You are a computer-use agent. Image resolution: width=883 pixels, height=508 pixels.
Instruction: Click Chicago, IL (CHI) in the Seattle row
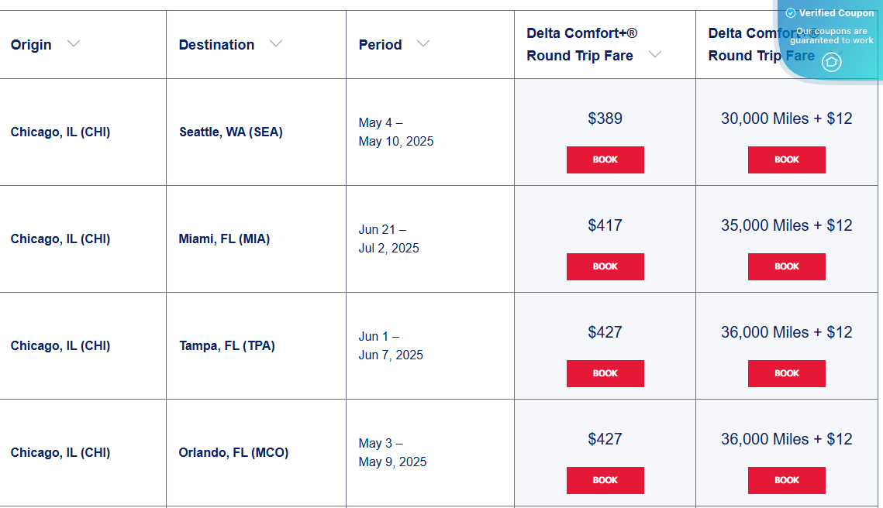[58, 132]
